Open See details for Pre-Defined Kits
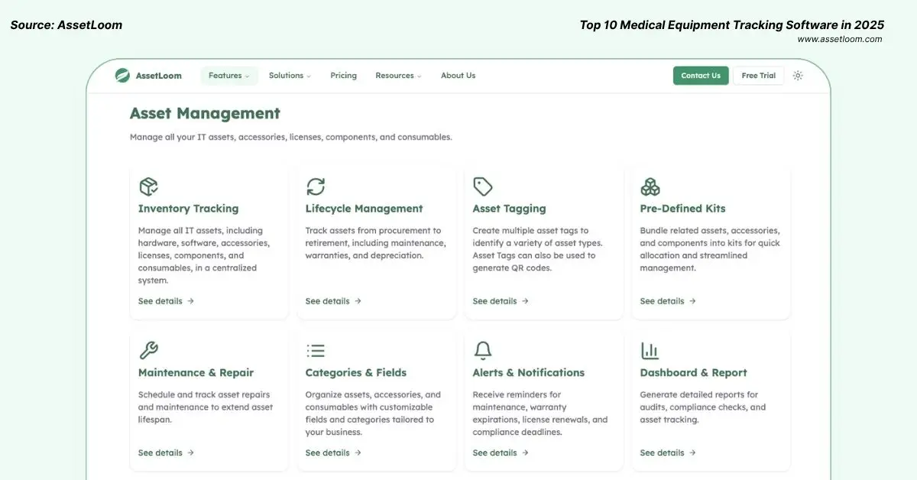The width and height of the screenshot is (917, 480). (x=668, y=301)
